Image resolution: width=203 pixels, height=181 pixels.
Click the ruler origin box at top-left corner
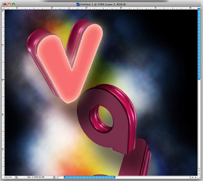click(3, 8)
